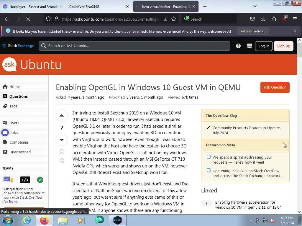Focus the Search on Ask Ubuntu field
Viewport: 302px width, 226px height.
134,46
